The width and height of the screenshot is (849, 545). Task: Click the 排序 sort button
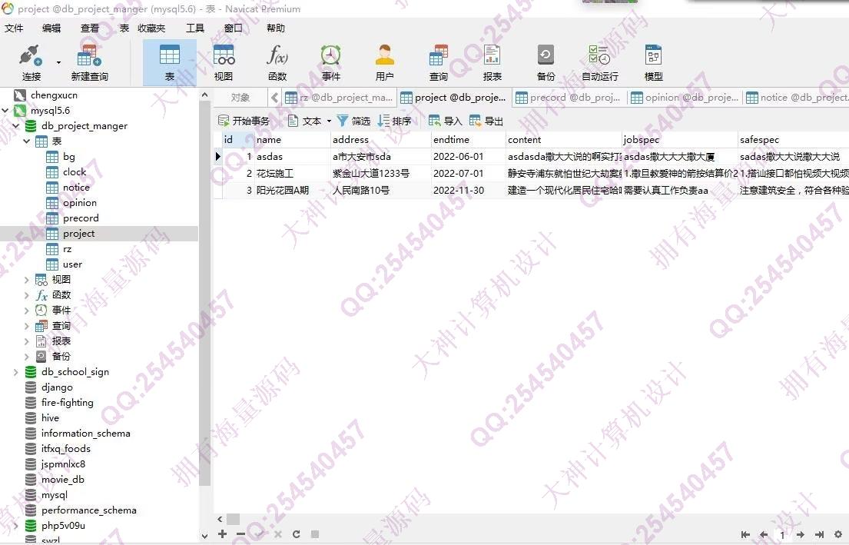(395, 121)
